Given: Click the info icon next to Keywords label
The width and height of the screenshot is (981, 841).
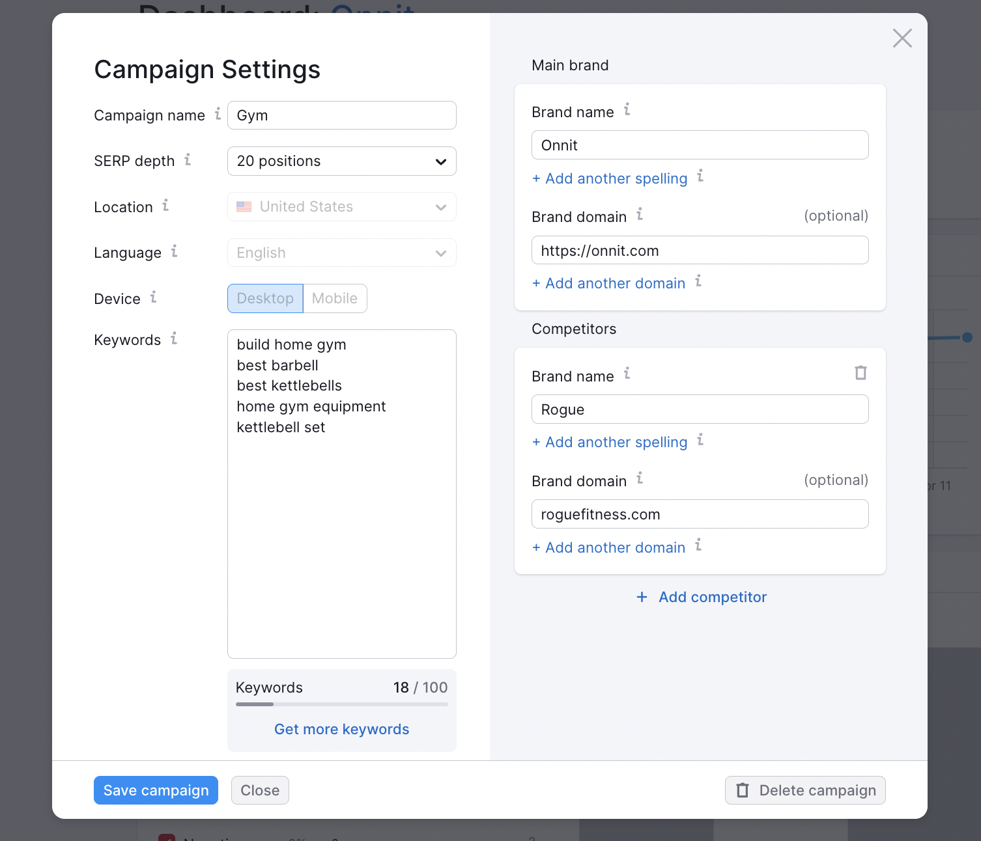Looking at the screenshot, I should coord(174,338).
